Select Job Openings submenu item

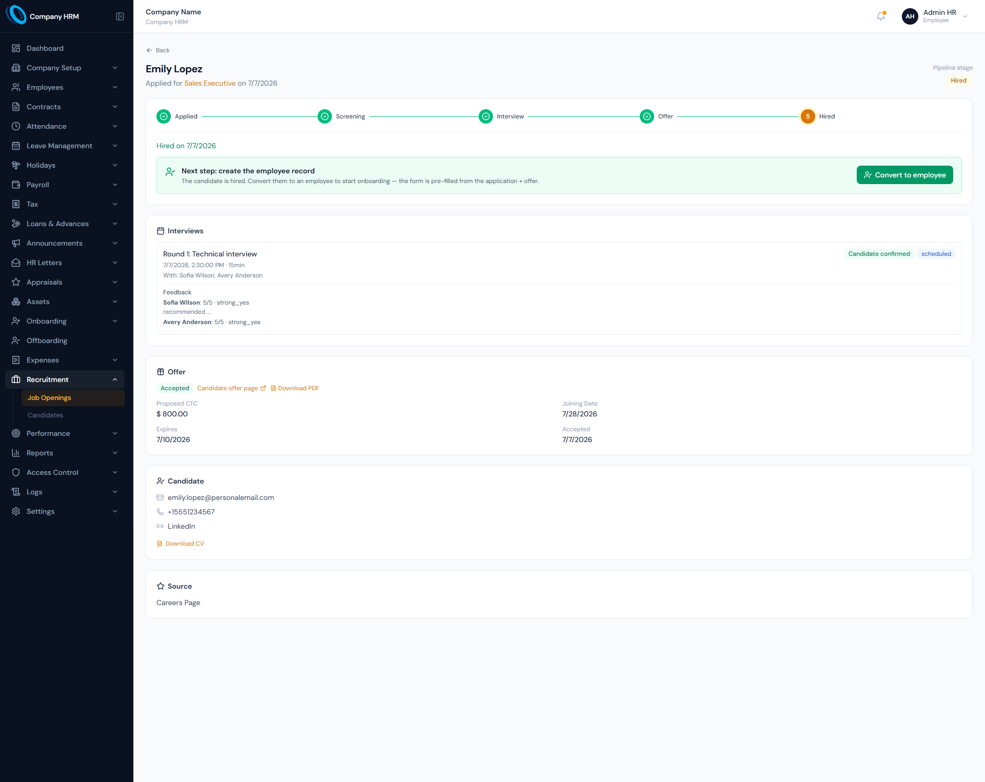pyautogui.click(x=73, y=398)
